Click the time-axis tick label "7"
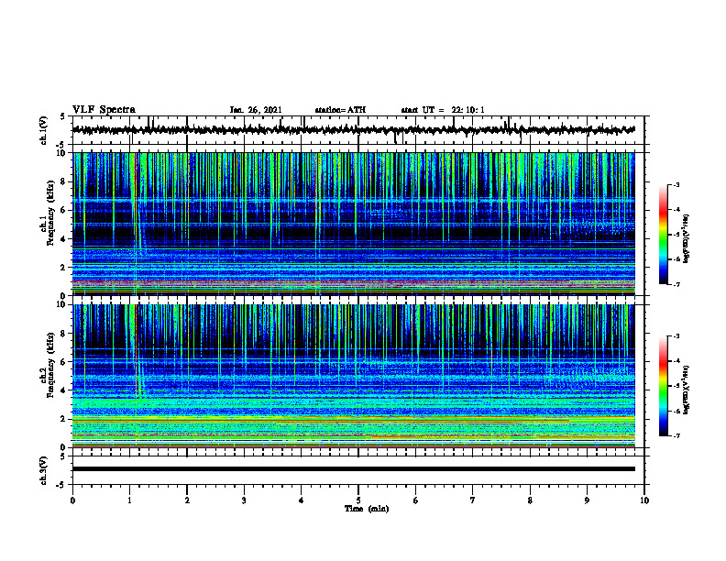Screen dimensions: 726x561 tap(473, 500)
